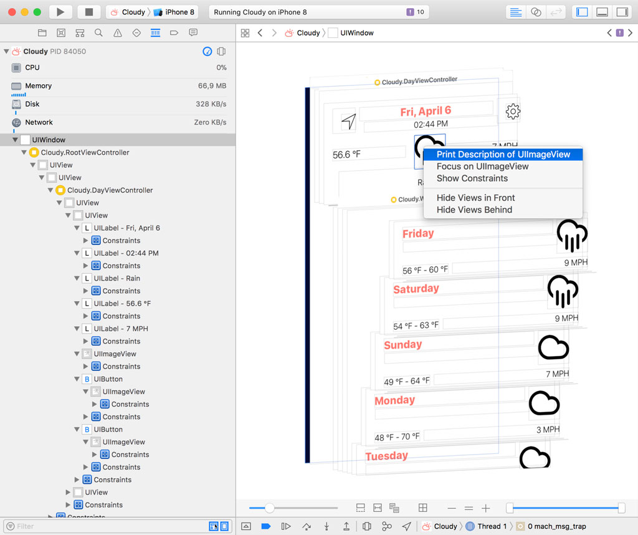The image size is (638, 535).
Task: Adjust the canvas zoom slider
Action: [x=269, y=508]
